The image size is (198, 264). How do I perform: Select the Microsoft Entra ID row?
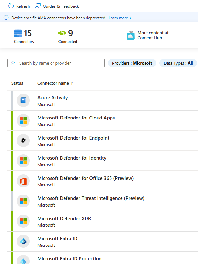pyautogui.click(x=103, y=241)
